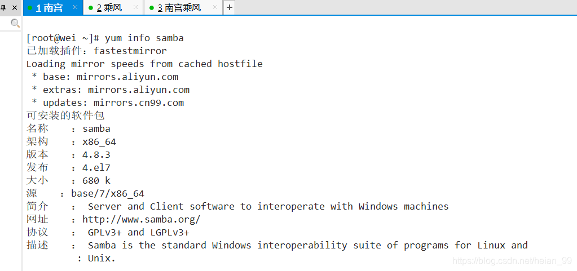
Task: Click the version value 4.8.3
Action: click(96, 154)
